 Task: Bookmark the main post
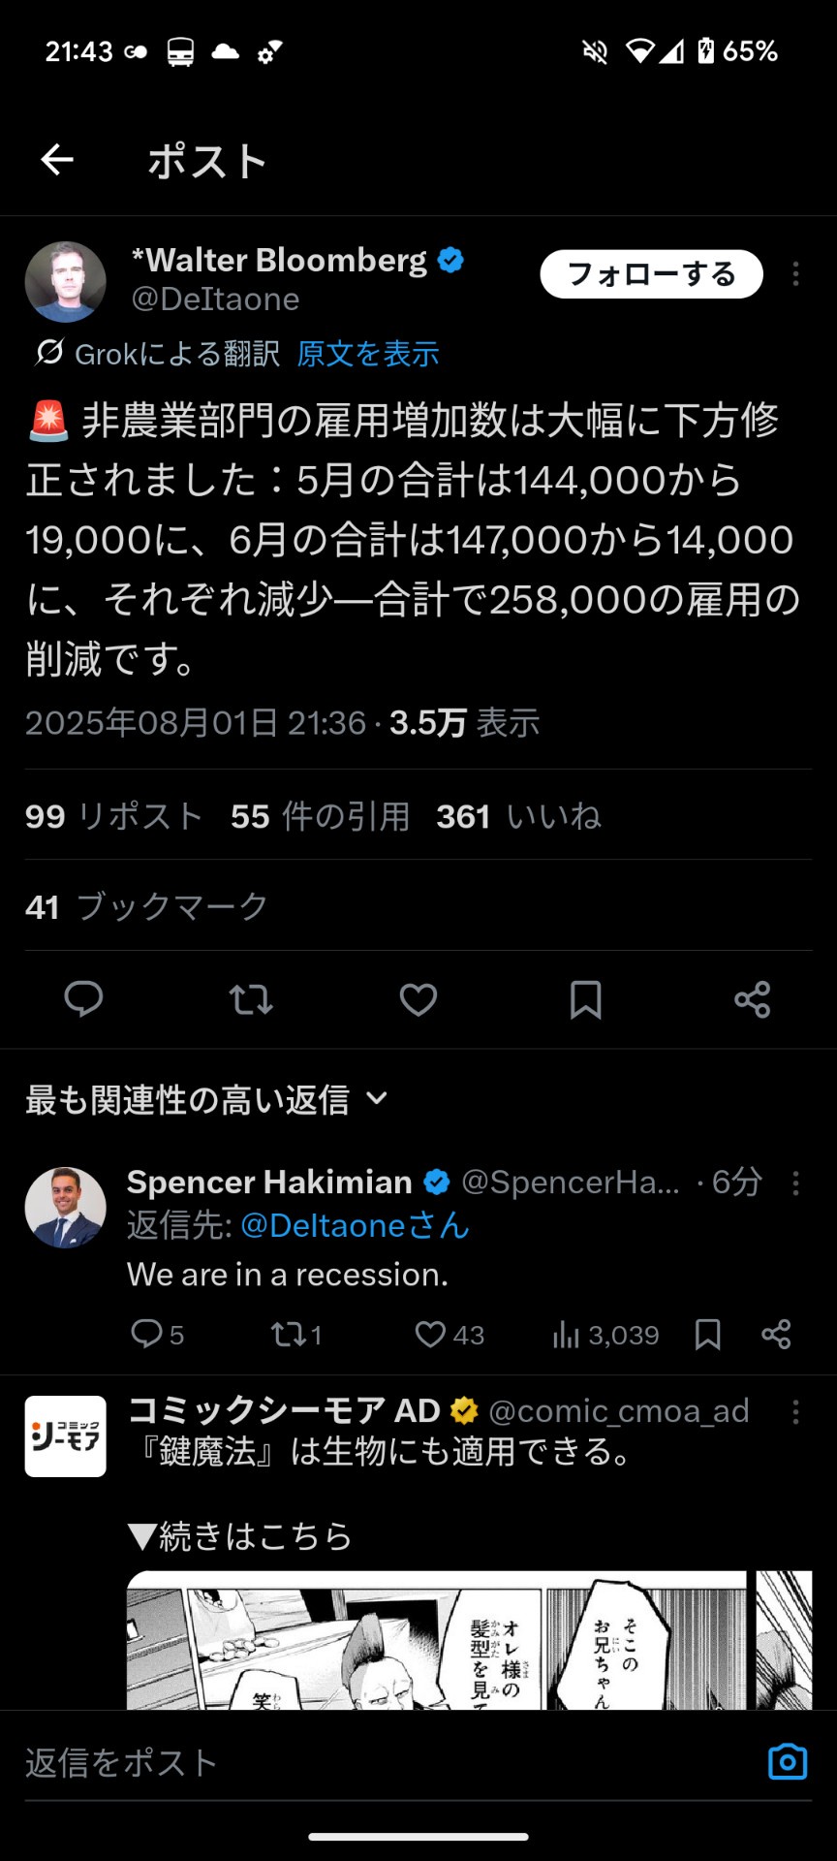(585, 998)
